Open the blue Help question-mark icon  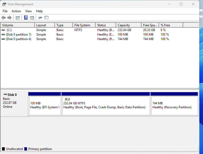point(26,18)
